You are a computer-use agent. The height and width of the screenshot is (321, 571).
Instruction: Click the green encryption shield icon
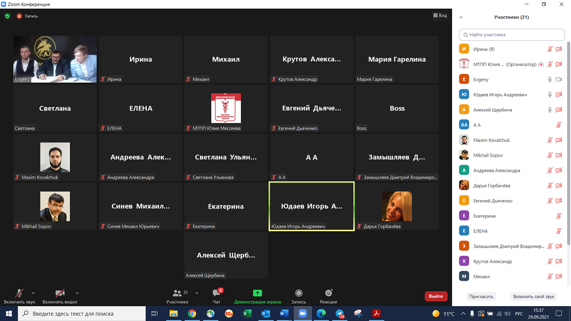(x=7, y=16)
